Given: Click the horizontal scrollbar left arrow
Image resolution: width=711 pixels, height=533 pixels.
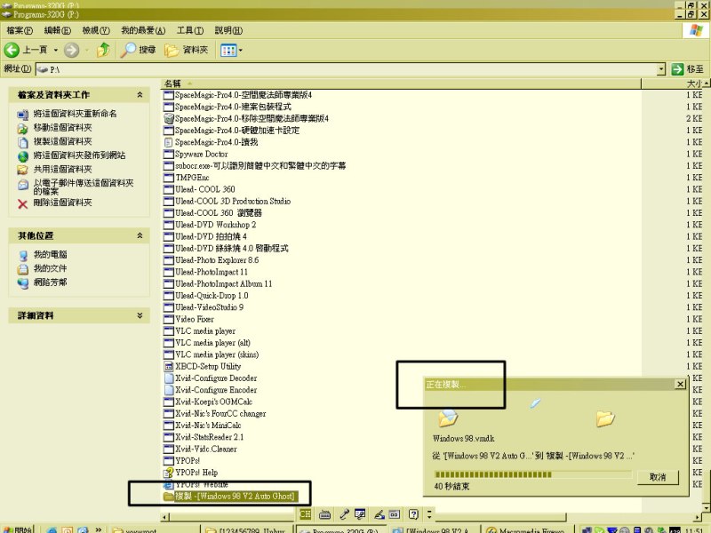Looking at the screenshot, I should pos(165,516).
